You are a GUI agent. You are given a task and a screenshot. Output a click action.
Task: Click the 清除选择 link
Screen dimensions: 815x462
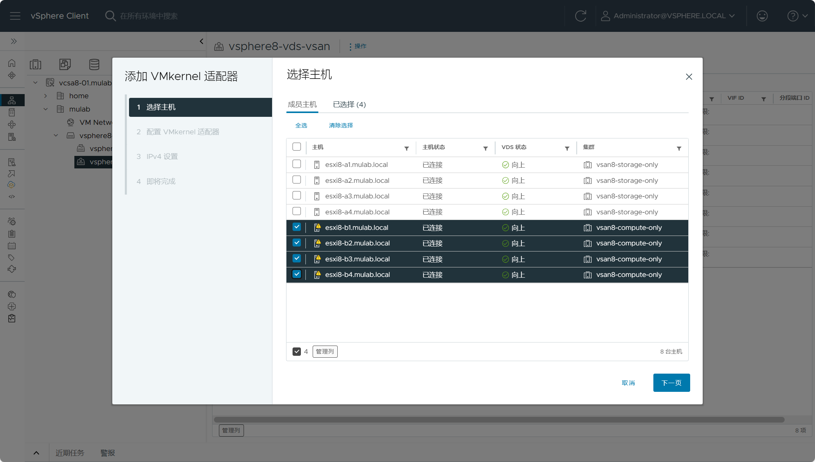tap(341, 125)
